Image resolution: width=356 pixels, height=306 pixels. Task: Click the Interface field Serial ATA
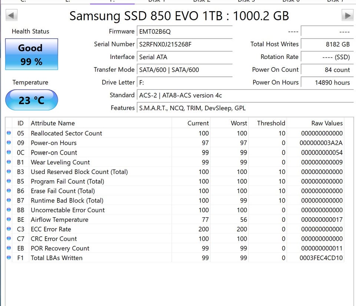pyautogui.click(x=185, y=57)
